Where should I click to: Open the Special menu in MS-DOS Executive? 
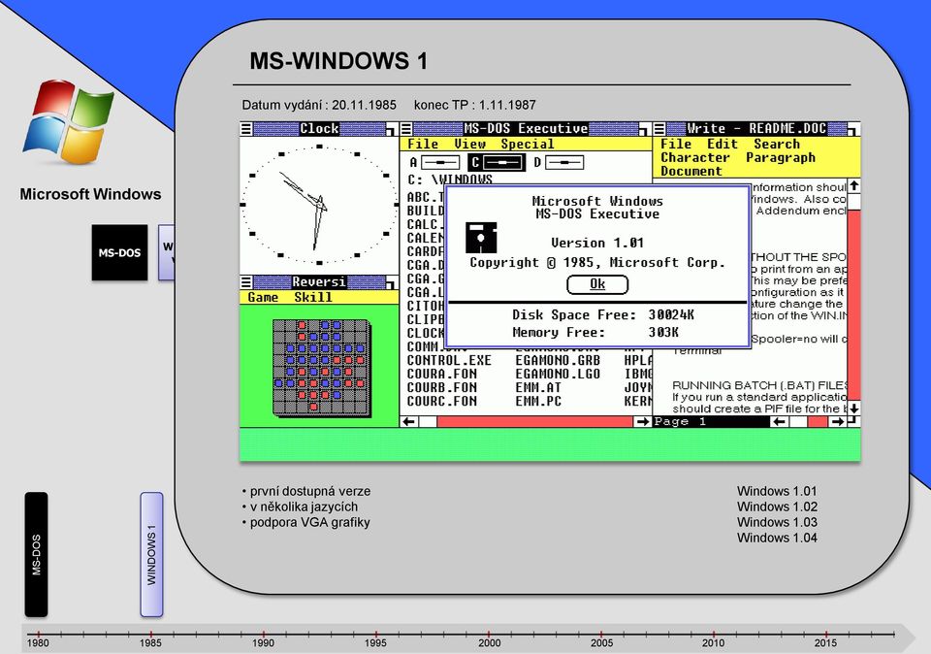pos(528,145)
